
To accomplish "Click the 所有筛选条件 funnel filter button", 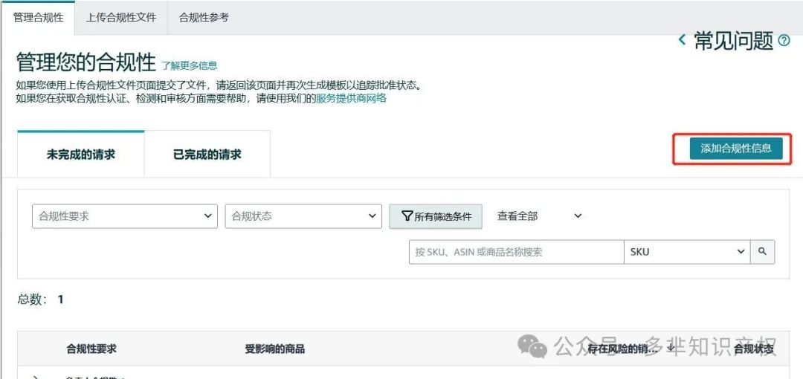I will click(436, 216).
